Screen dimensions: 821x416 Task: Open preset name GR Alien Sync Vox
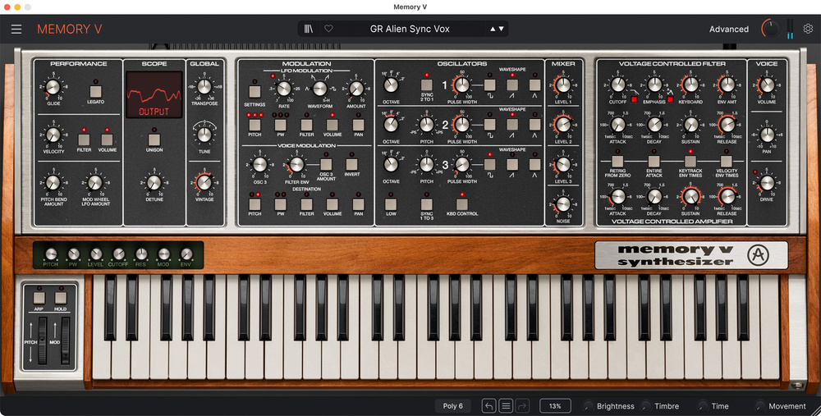(x=410, y=29)
